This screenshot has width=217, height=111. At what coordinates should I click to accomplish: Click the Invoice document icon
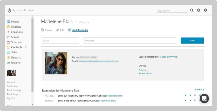coord(42,30)
